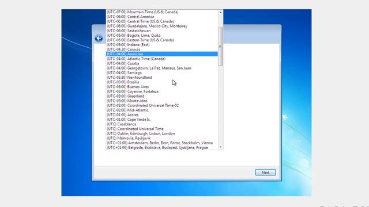Select (UTC-07:00) Mountain Time (US & Canada)
The height and width of the screenshot is (207, 369).
click(x=162, y=12)
